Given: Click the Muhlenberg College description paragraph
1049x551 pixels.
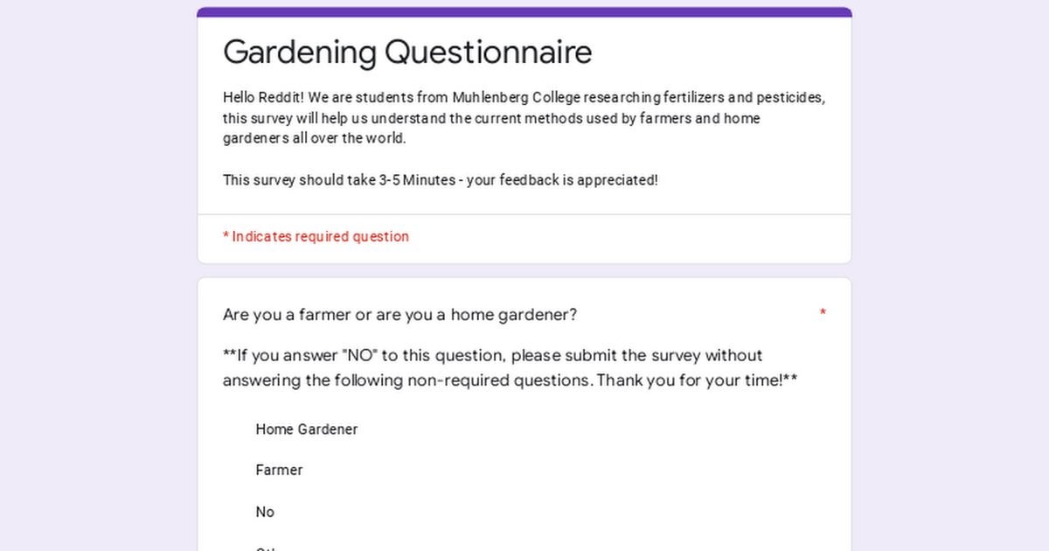Looking at the screenshot, I should click(524, 118).
